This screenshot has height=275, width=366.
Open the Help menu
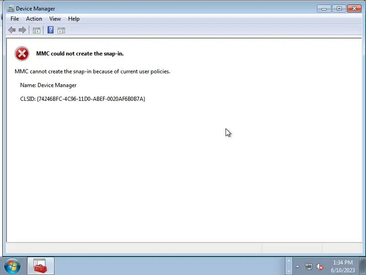pos(74,19)
